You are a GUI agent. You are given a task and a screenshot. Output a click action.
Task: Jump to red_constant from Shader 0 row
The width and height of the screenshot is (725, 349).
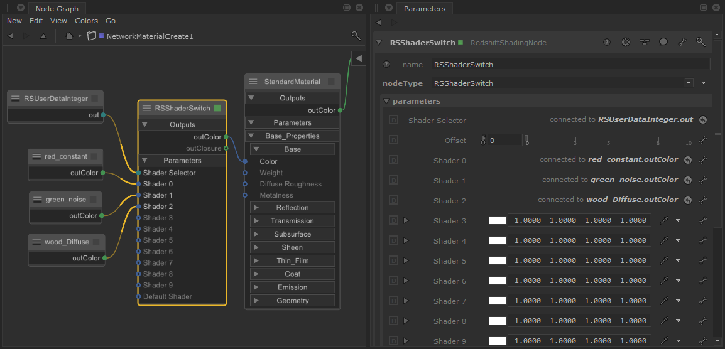(x=687, y=160)
